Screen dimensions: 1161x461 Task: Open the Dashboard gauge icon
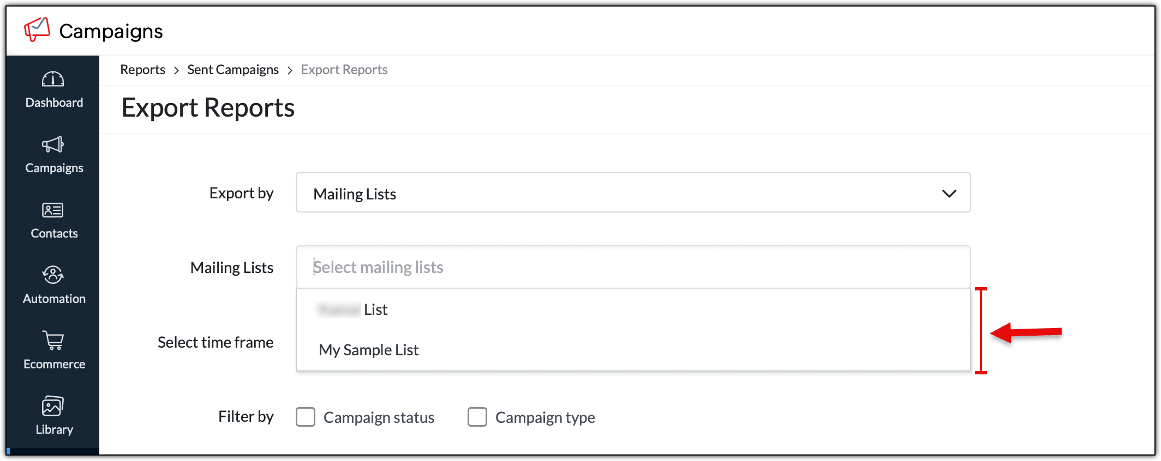[x=53, y=80]
